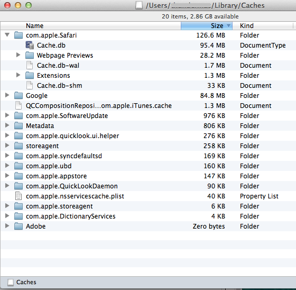The image size is (296, 290).
Task: Click the Cache.db database file icon
Action: tap(30, 46)
